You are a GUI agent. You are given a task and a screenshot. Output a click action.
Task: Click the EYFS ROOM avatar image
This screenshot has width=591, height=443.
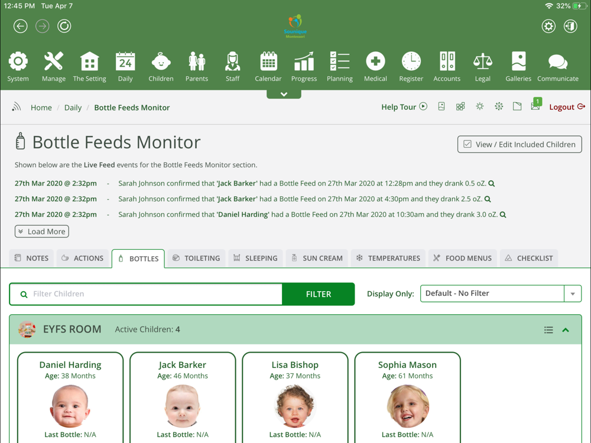(x=27, y=329)
